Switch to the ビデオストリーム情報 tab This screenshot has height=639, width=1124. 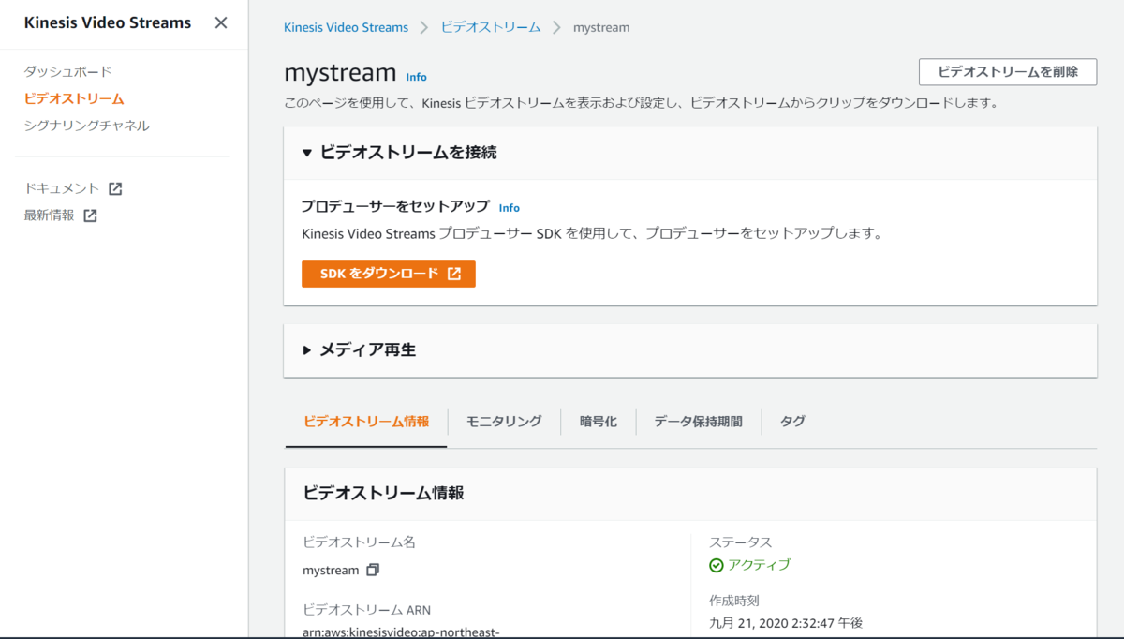(366, 422)
